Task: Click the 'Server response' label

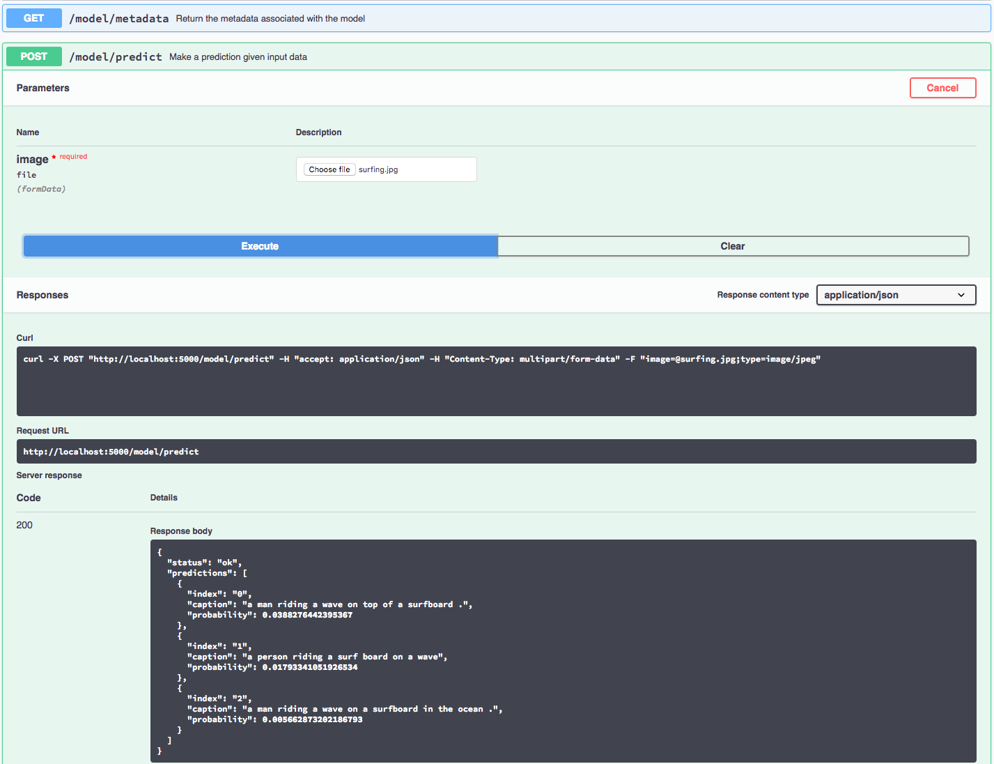Action: pyautogui.click(x=49, y=475)
